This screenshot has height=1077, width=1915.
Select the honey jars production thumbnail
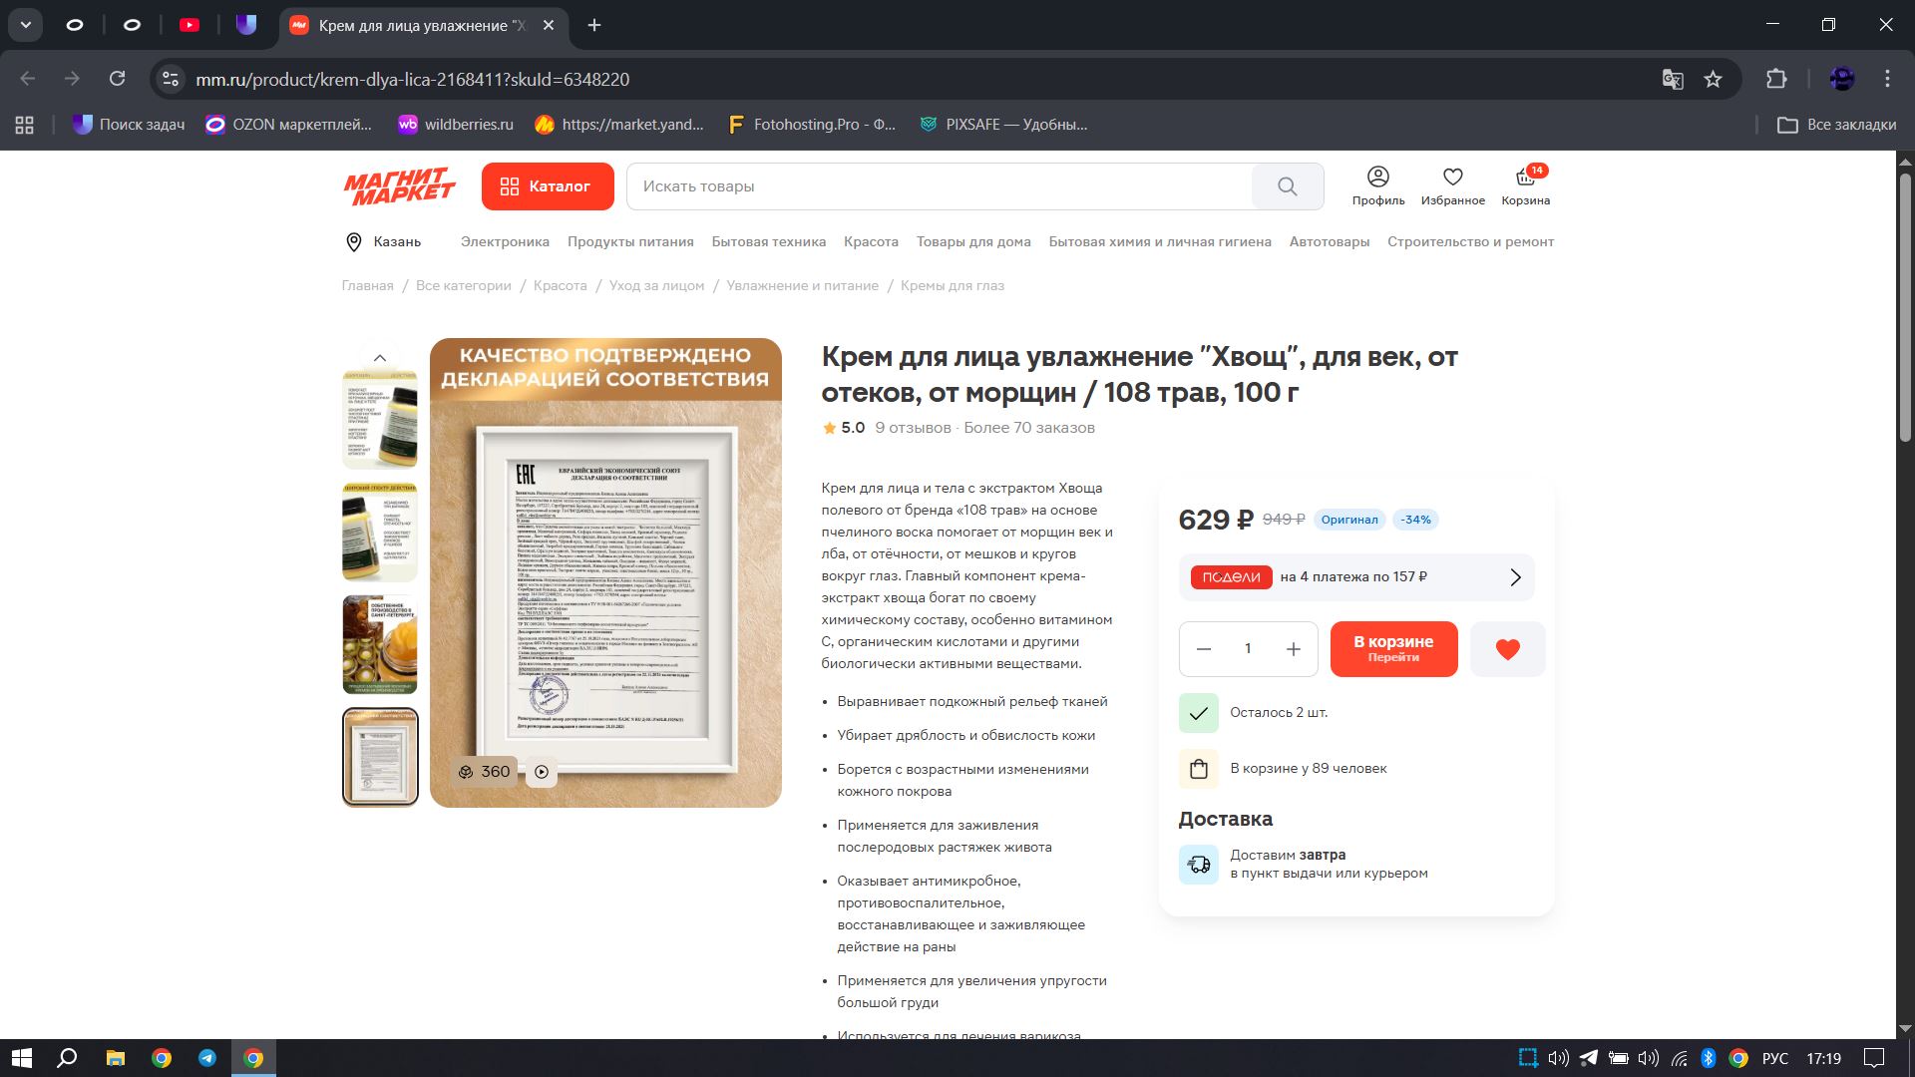click(x=380, y=644)
